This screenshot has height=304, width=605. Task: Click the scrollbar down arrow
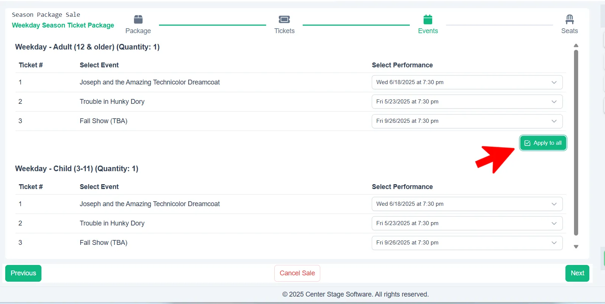pos(576,247)
